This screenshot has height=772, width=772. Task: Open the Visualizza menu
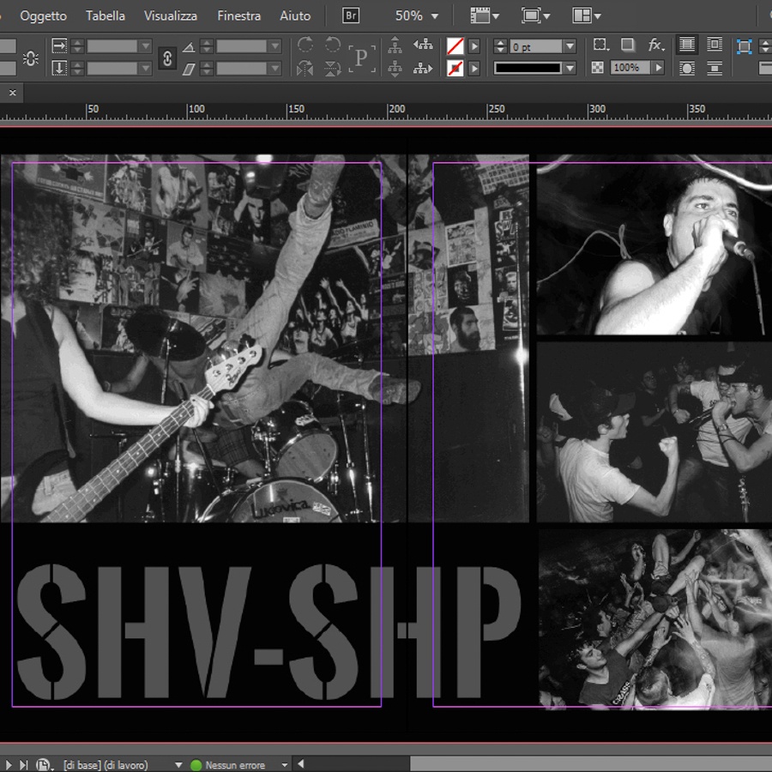(x=171, y=15)
